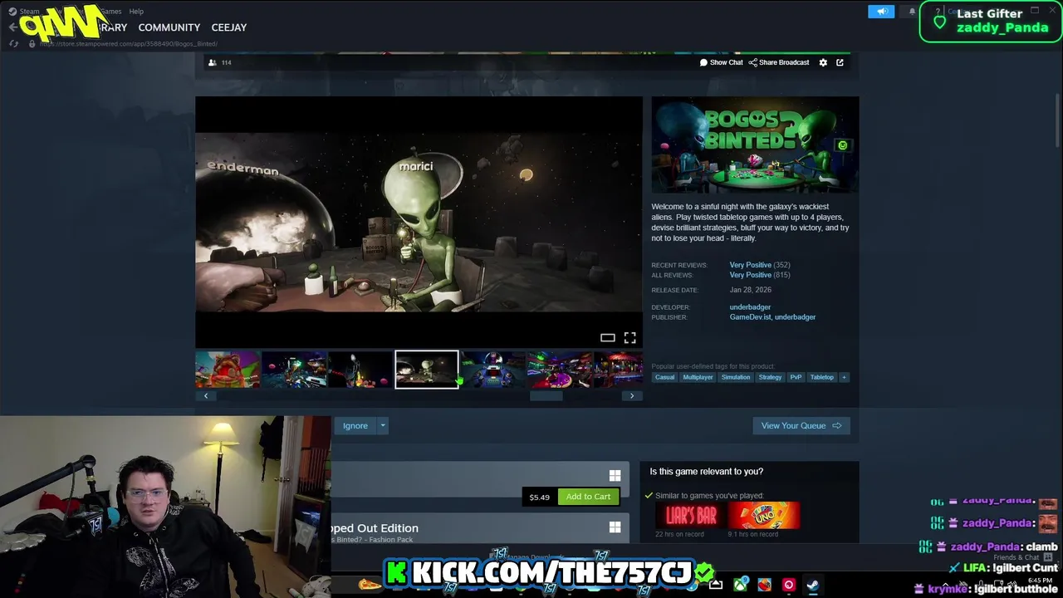Viewport: 1063px width, 598px height.
Task: Open the COMMUNITY tab
Action: point(169,27)
